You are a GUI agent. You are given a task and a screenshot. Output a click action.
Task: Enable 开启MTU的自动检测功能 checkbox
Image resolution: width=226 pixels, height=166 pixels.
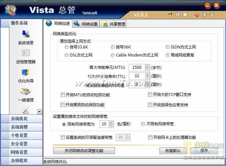click(63, 95)
